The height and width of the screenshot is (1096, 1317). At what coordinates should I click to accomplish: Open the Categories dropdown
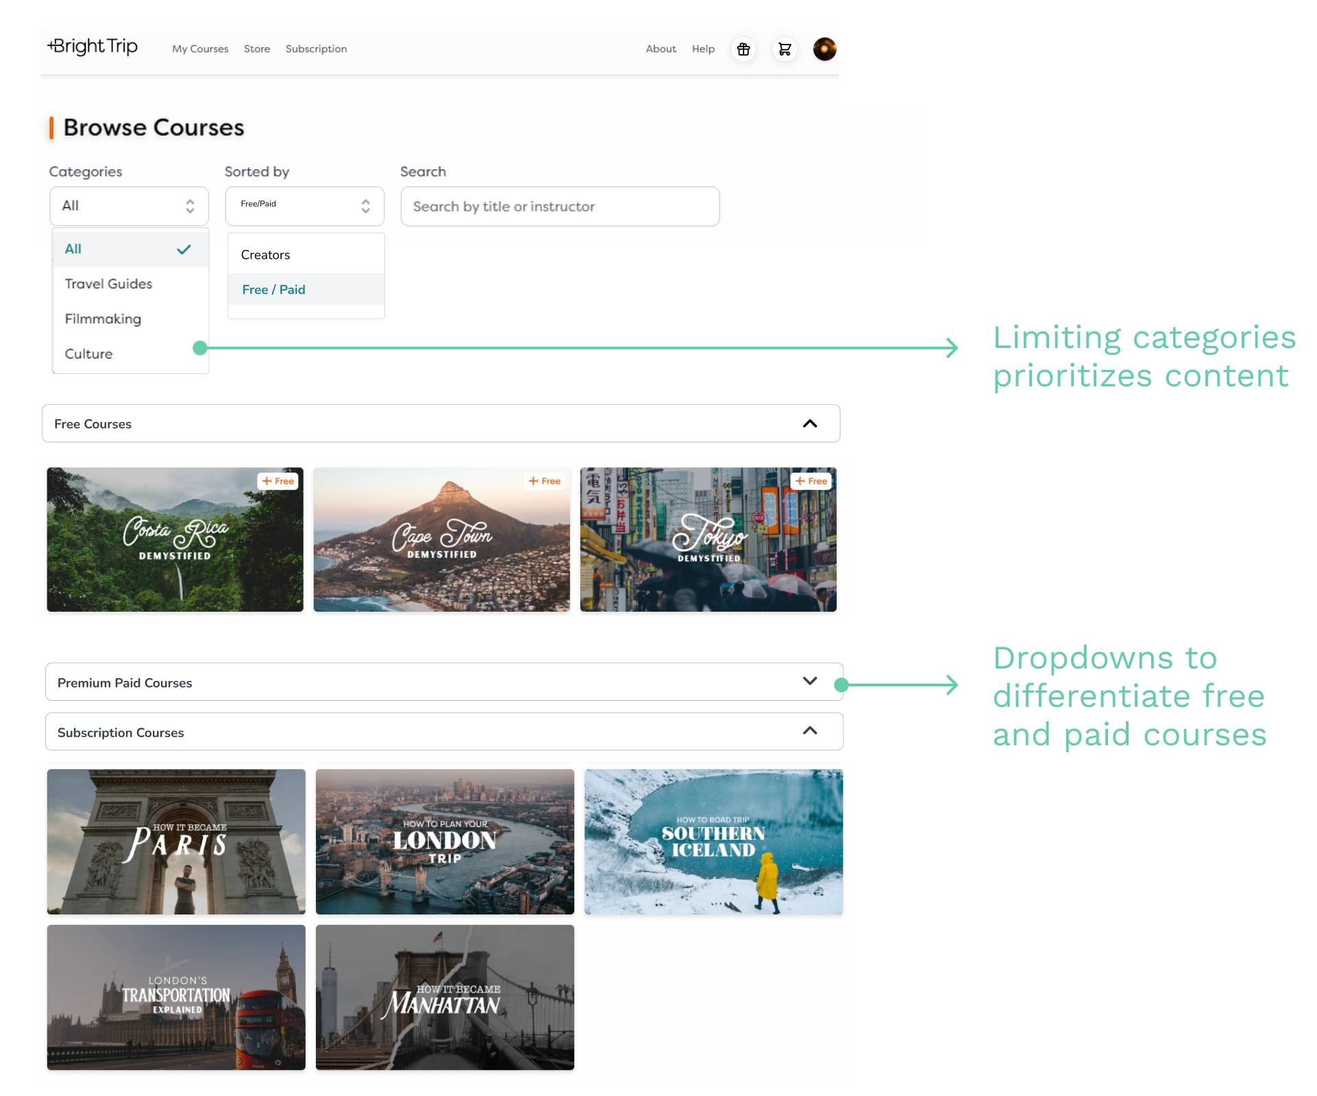129,206
